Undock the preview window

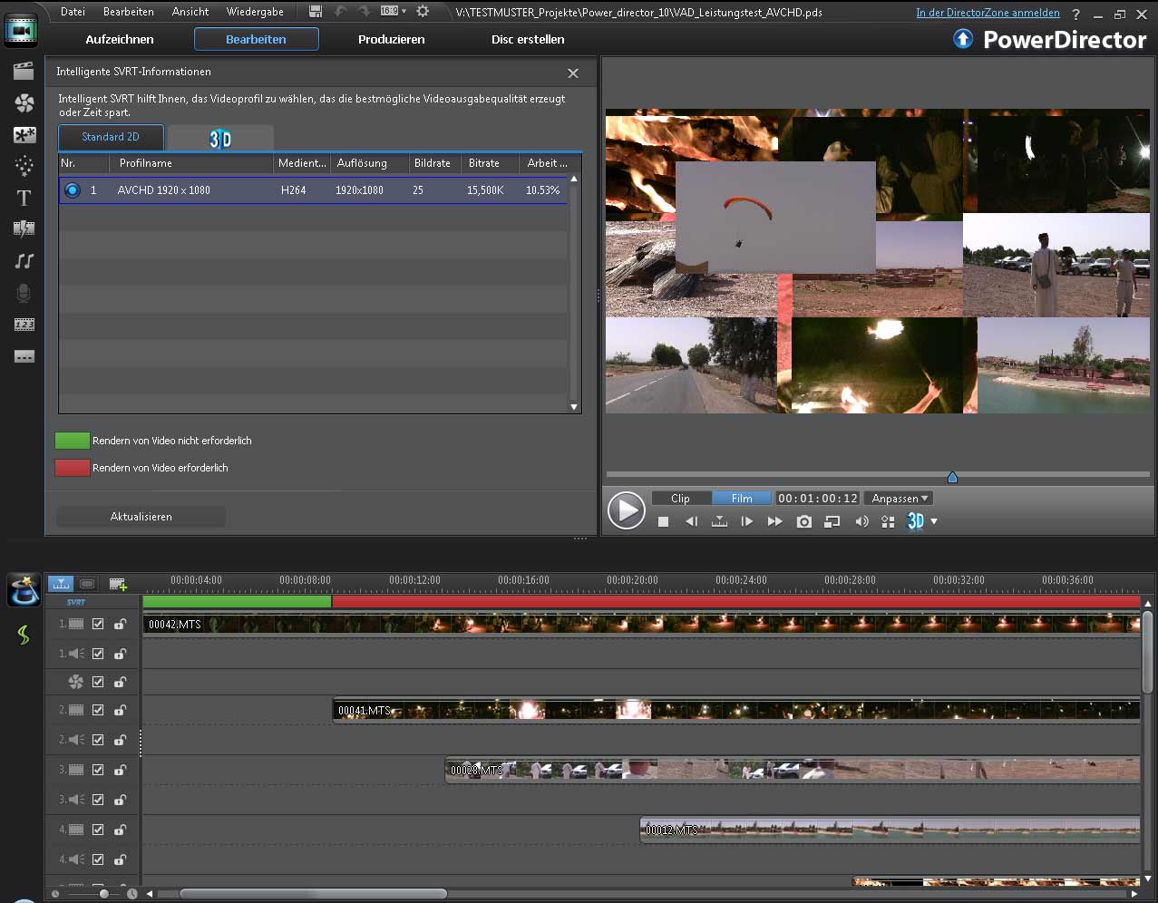coord(832,521)
